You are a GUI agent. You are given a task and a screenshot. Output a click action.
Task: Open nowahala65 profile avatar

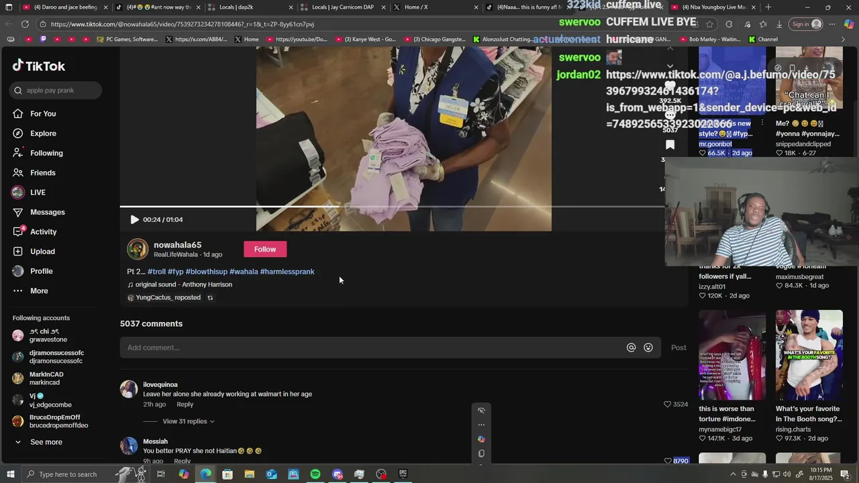click(x=138, y=249)
